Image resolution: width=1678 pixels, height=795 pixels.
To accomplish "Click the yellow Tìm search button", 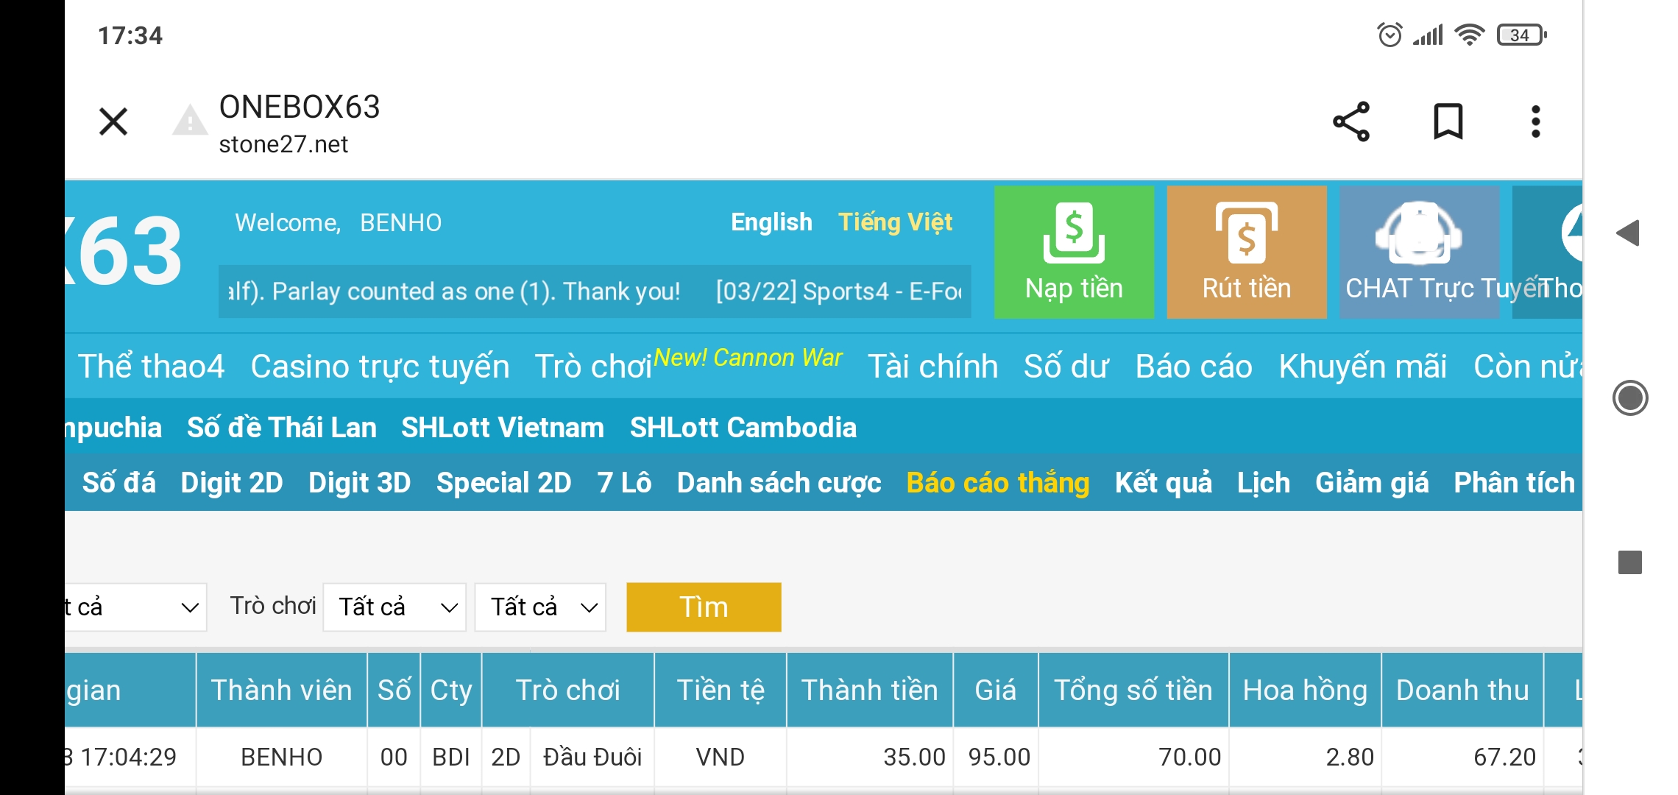I will [x=704, y=607].
